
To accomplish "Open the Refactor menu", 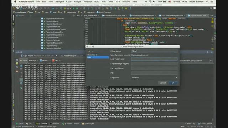I will pyautogui.click(x=88, y=1).
